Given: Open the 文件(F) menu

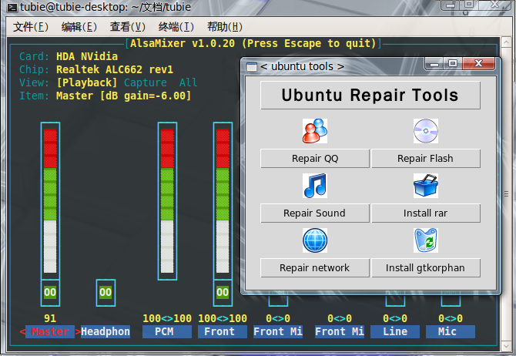Looking at the screenshot, I should click(31, 27).
